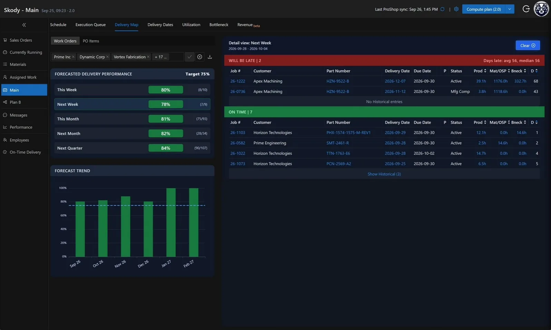This screenshot has height=330, width=551.
Task: Open job 26-1222 link
Action: click(x=238, y=81)
